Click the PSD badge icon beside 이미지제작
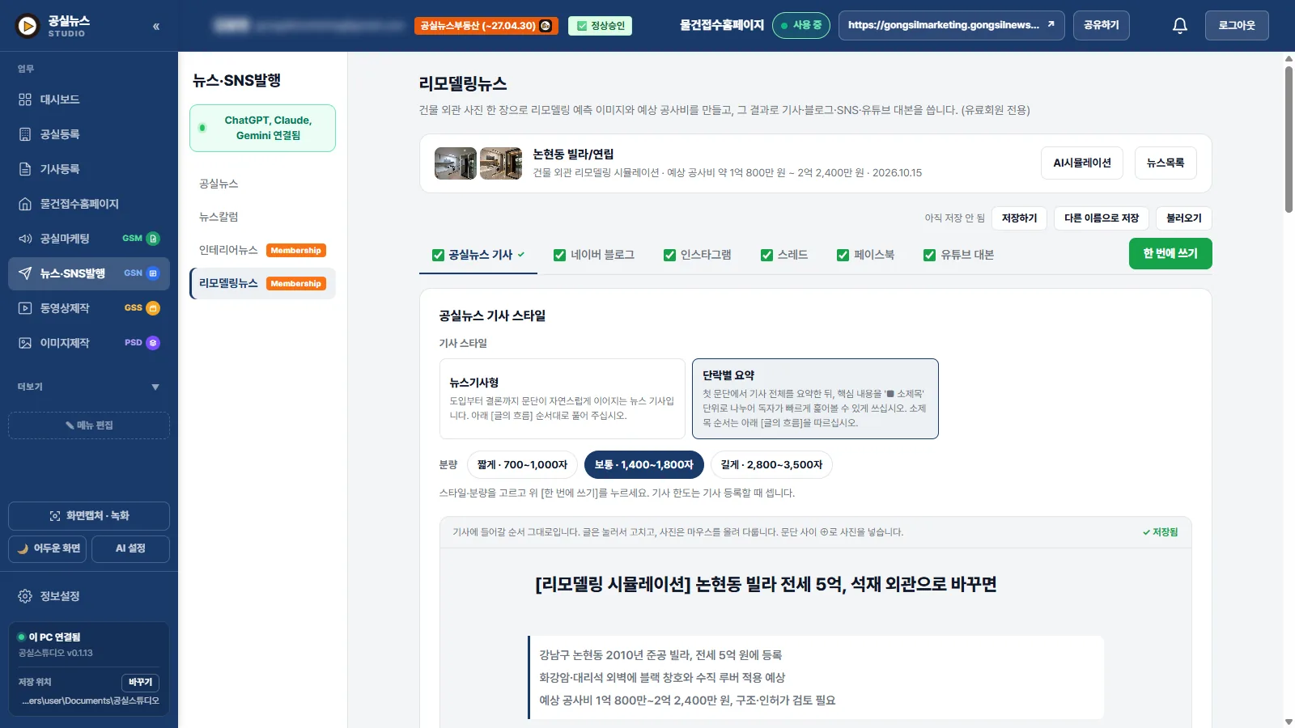 click(x=153, y=343)
